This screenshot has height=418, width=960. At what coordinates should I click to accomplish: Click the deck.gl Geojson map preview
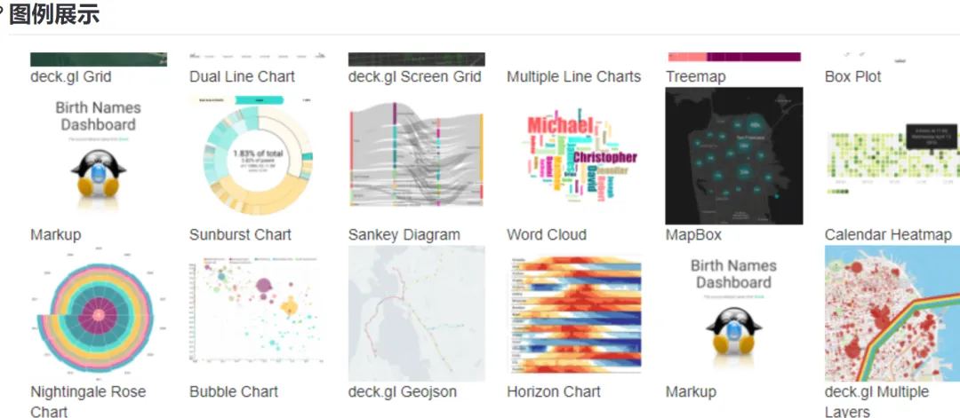click(416, 313)
